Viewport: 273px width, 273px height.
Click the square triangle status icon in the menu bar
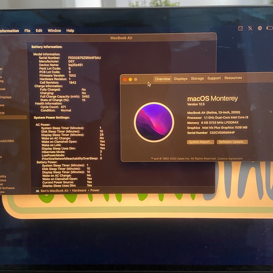pos(241,28)
